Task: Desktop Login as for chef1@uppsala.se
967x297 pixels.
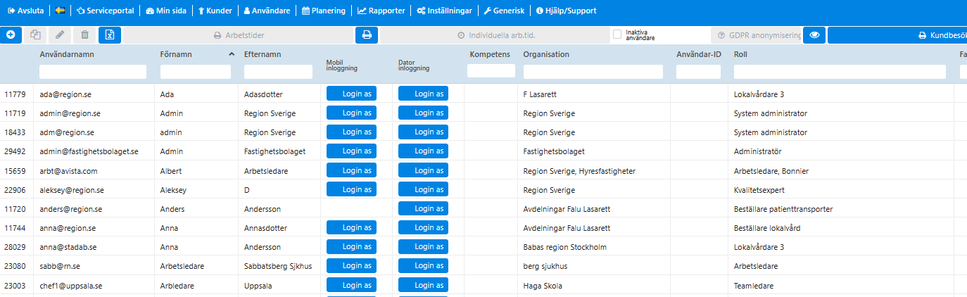Action: pyautogui.click(x=424, y=285)
